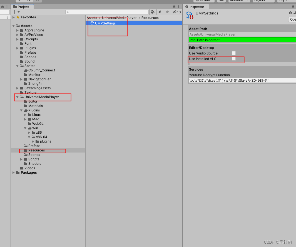The image size is (296, 247).
Task: Expand the x86 folder arrow
Action: coord(29,133)
